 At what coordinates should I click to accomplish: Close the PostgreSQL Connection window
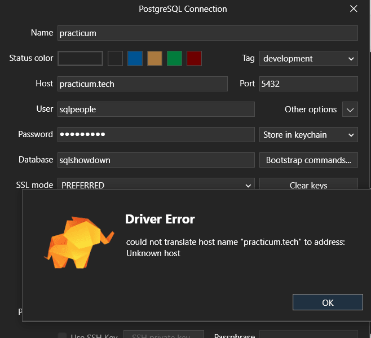pyautogui.click(x=354, y=9)
